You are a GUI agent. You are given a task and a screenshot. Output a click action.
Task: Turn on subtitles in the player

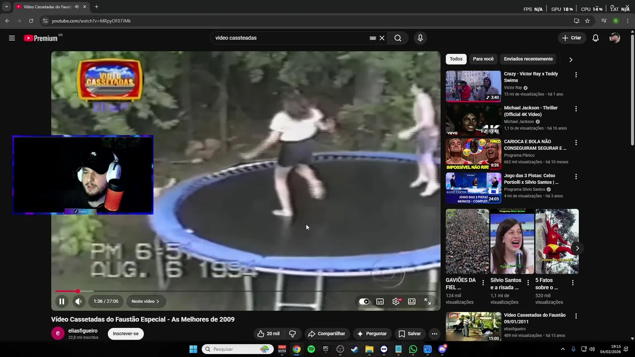[380, 301]
